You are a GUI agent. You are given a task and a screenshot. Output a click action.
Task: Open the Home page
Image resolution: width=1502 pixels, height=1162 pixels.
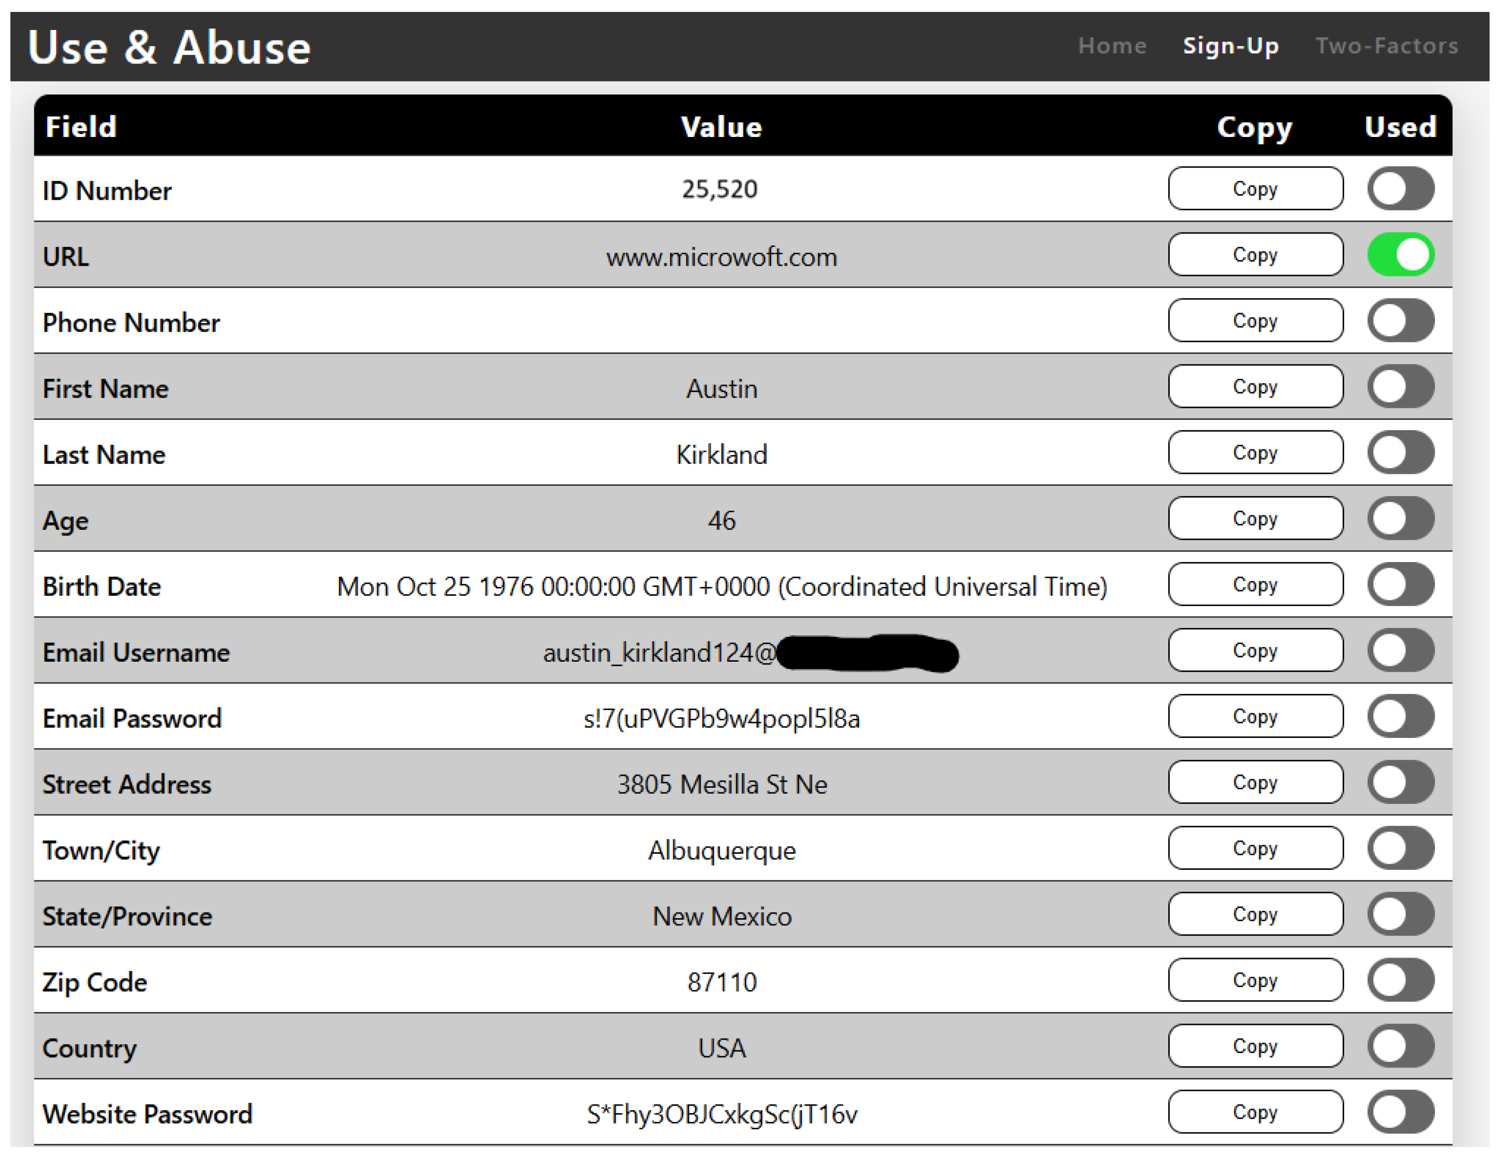tap(1111, 46)
